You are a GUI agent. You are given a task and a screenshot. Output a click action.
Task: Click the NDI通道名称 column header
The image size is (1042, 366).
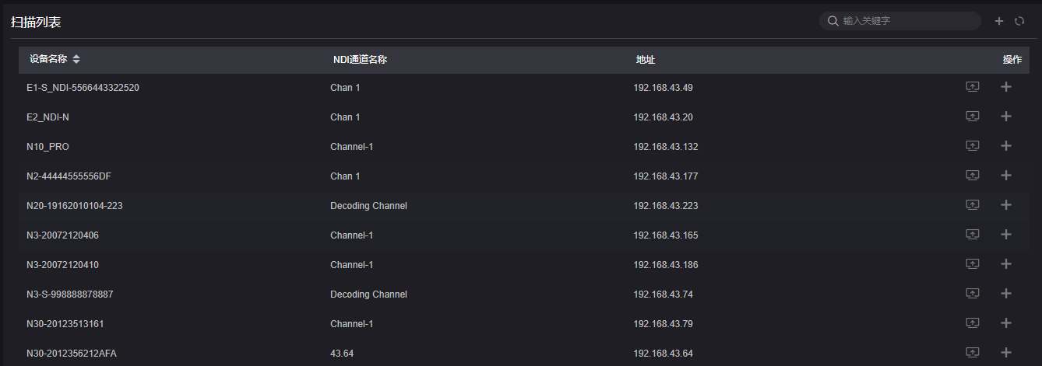click(360, 60)
